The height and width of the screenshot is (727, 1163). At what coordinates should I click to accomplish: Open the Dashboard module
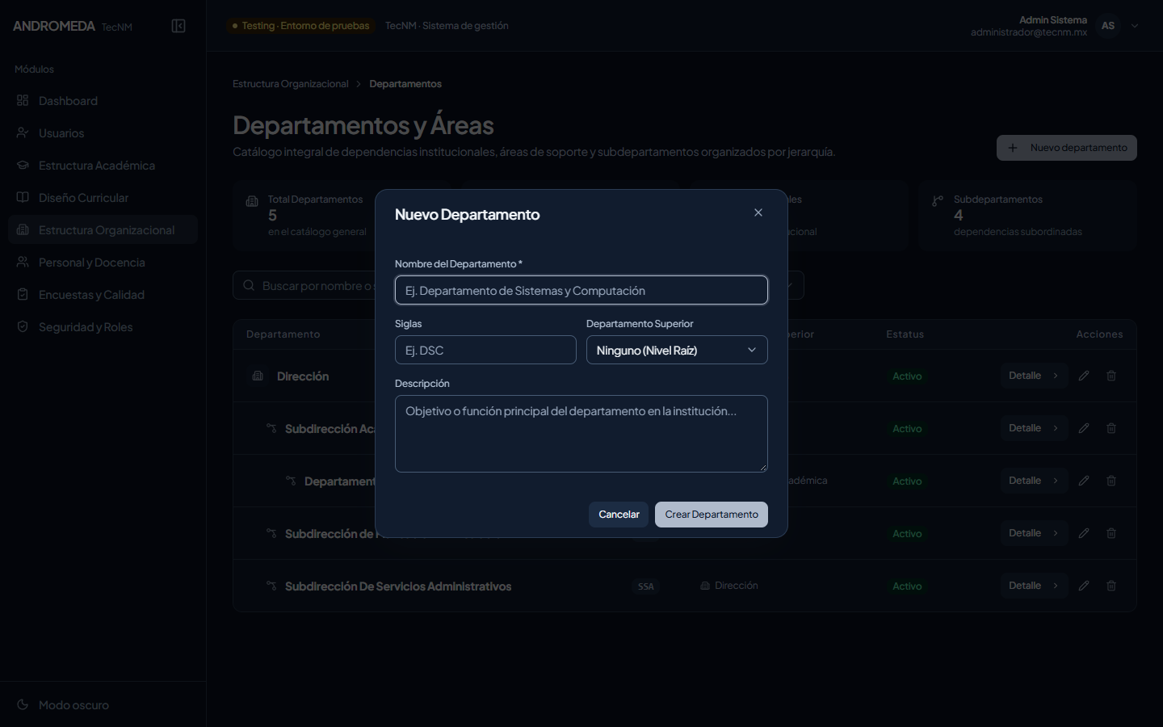click(103, 101)
